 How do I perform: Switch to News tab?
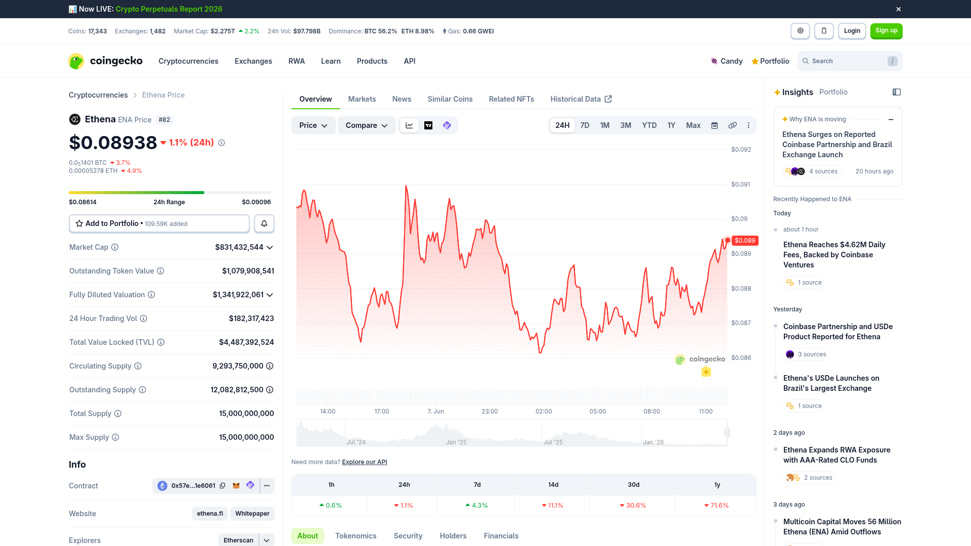(x=402, y=99)
